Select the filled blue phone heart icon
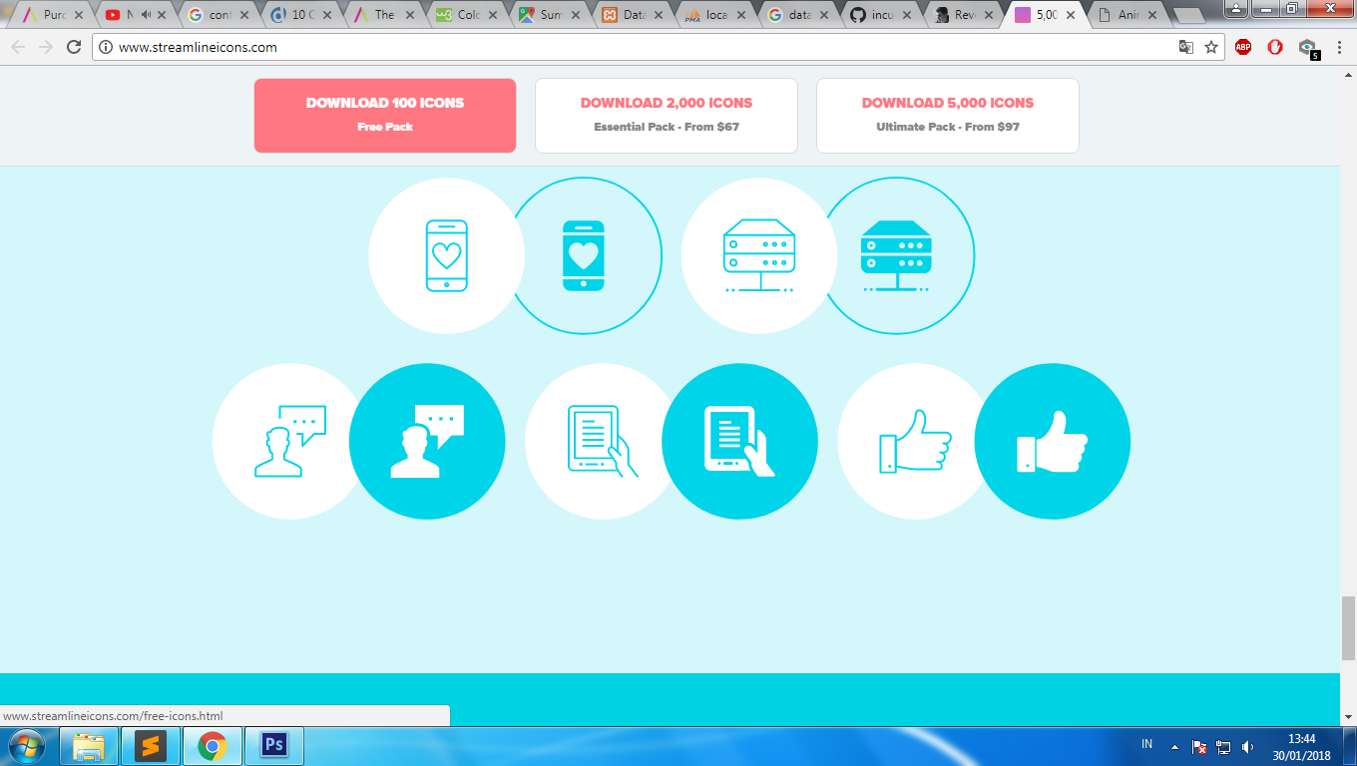The image size is (1357, 766). tap(584, 256)
